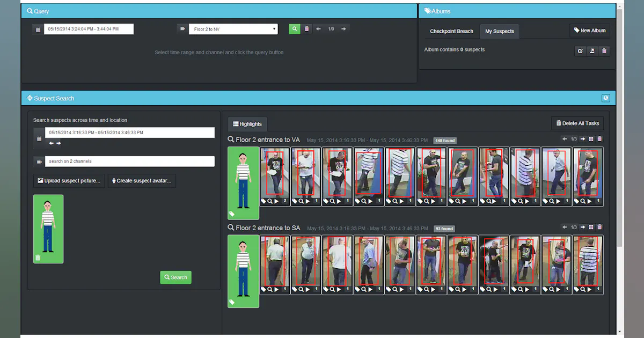Go to next query result page
This screenshot has width=644, height=338.
click(343, 29)
